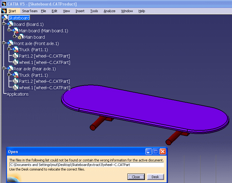Click the icon beside Main board (Main board.1)
This screenshot has width=232, height=183.
click(15, 31)
